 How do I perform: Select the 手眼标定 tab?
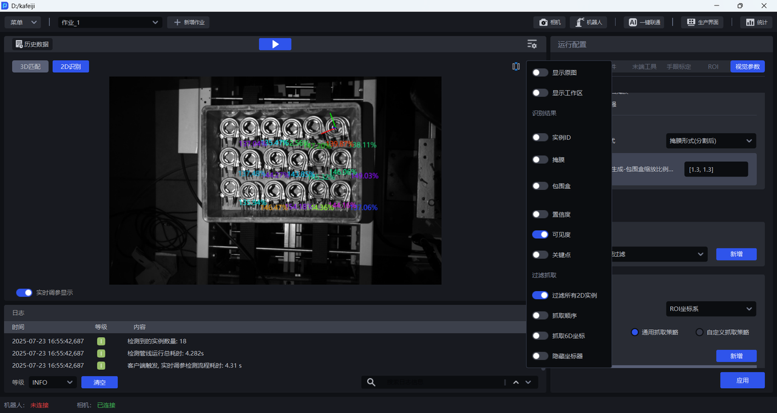(679, 67)
